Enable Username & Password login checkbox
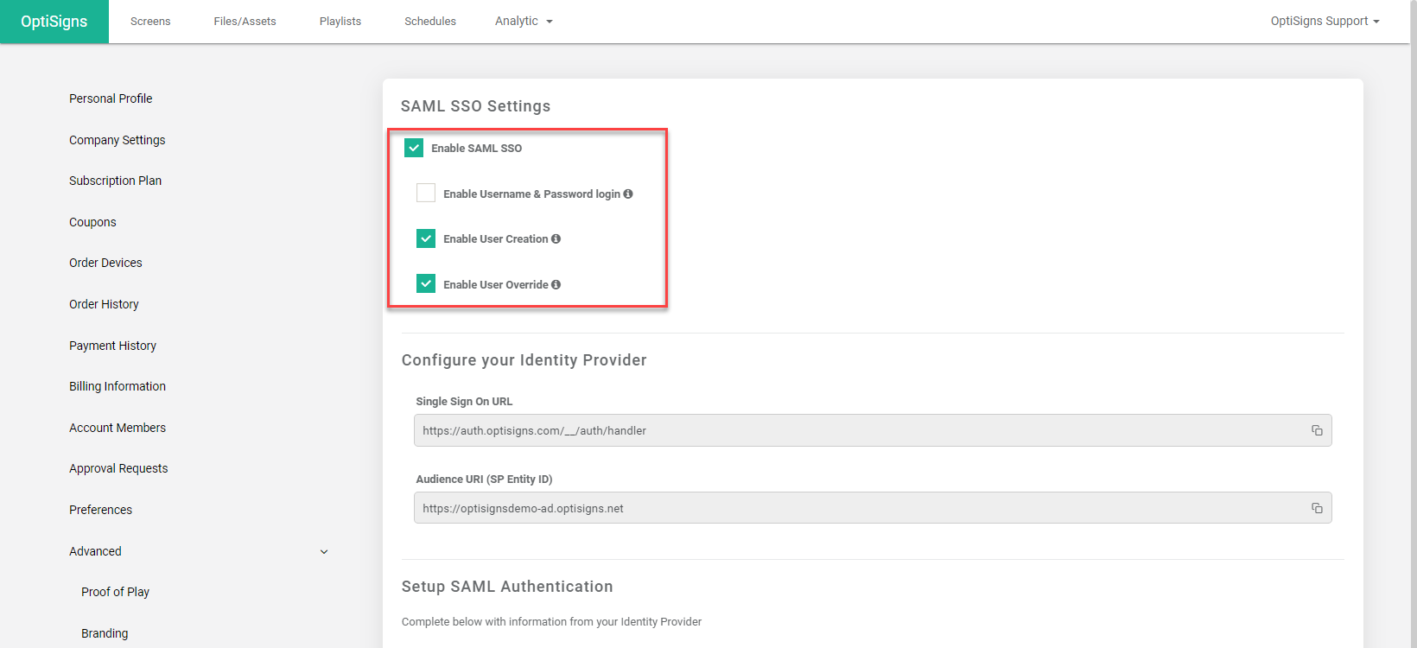 click(x=426, y=193)
